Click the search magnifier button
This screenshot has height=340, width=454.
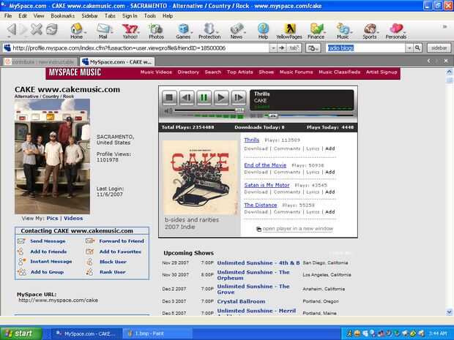(417, 48)
